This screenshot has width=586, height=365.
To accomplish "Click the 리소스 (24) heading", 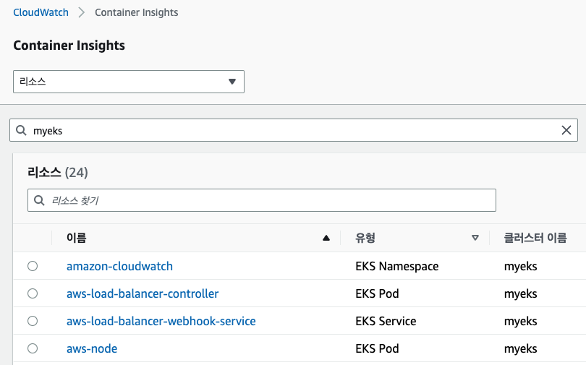I will tap(58, 173).
